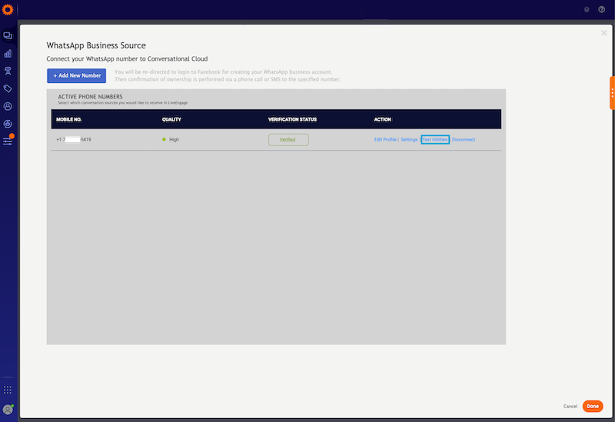Screen dimensions: 615x422
Task: Click the WhatsApp Business Source title
Action: click(96, 45)
